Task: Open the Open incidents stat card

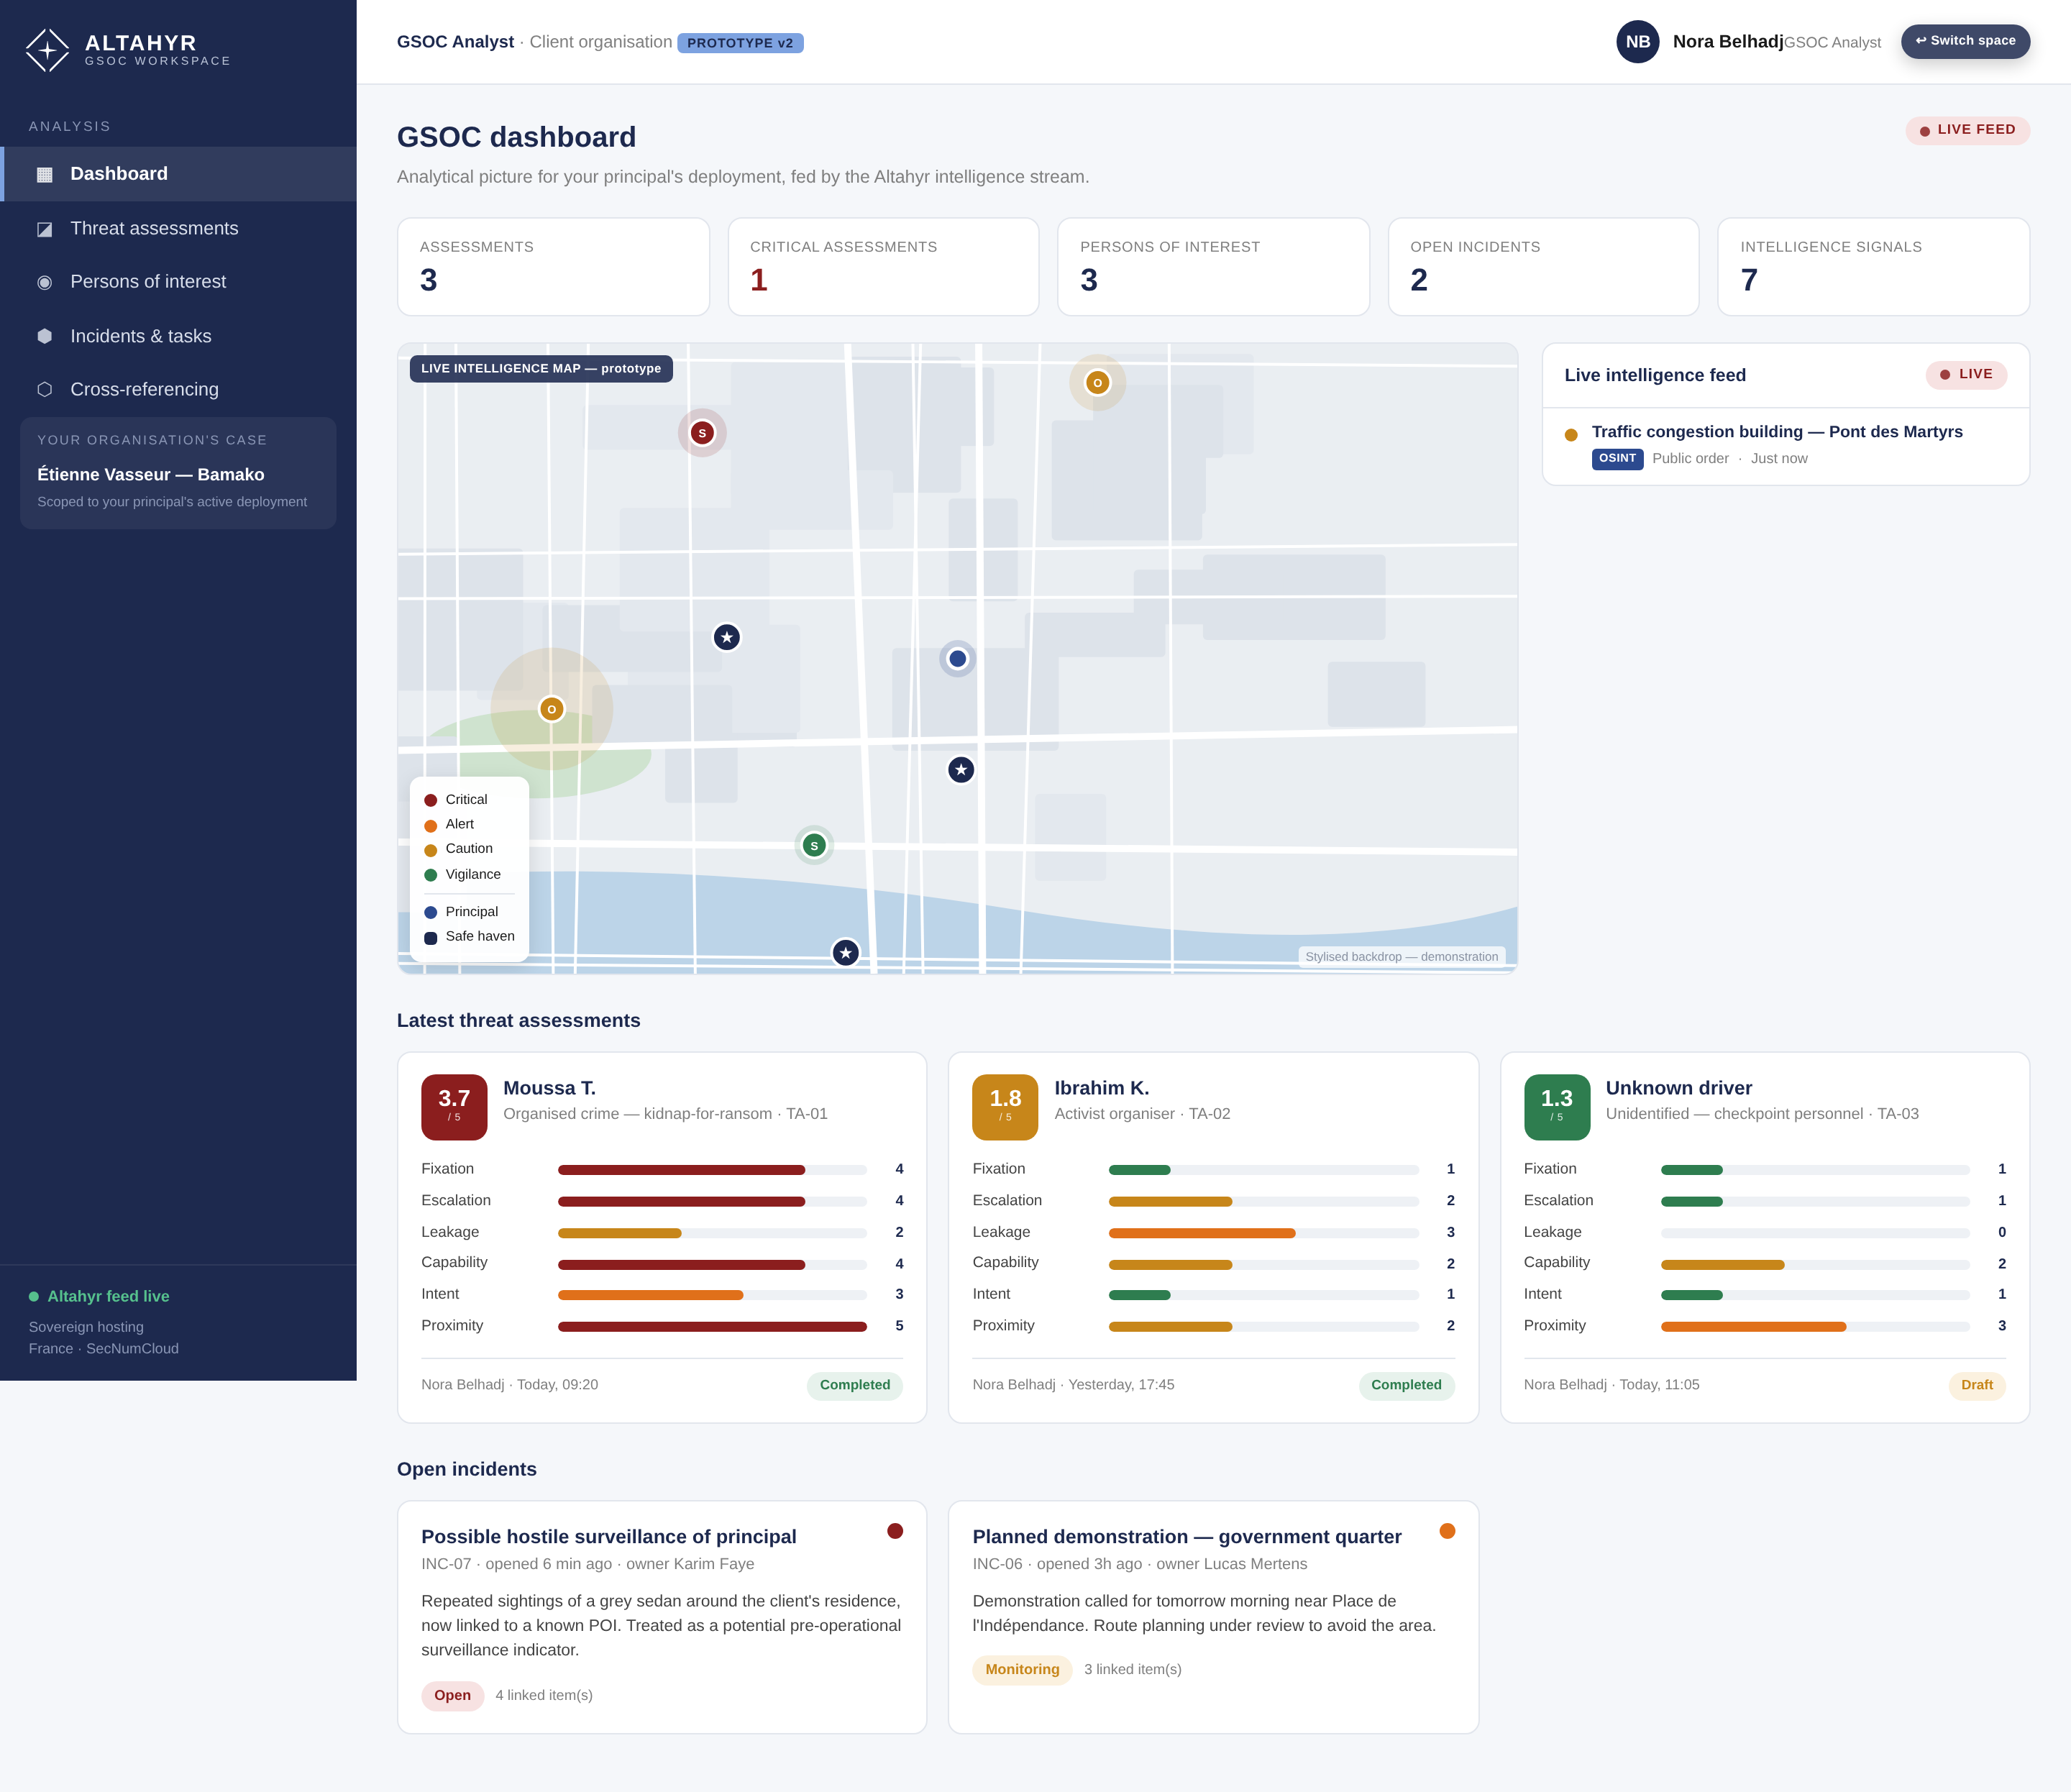Action: [1543, 267]
